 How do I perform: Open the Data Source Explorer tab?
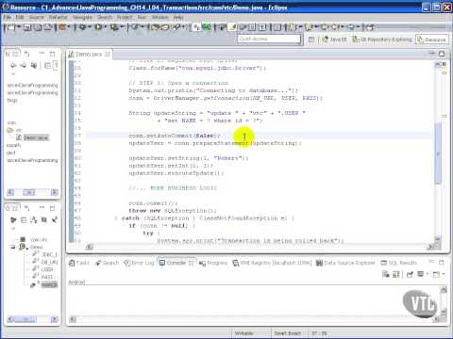[x=345, y=263]
